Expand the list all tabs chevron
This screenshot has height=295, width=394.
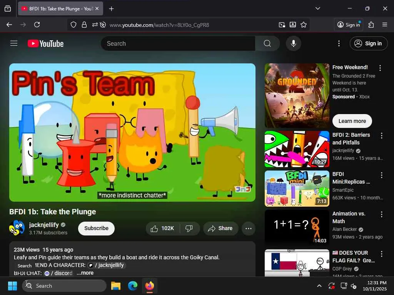pos(317,8)
